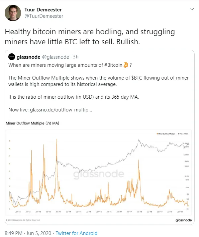Click the @TuurDemeester handle

pyautogui.click(x=44, y=16)
